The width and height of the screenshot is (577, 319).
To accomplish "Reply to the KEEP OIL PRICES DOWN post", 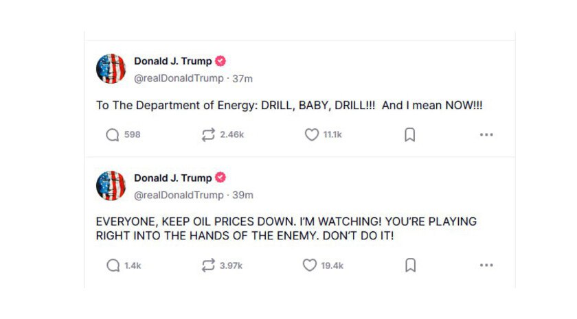I will [113, 265].
